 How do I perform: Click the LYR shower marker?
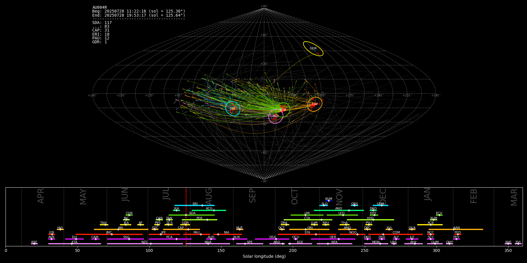[52, 234]
